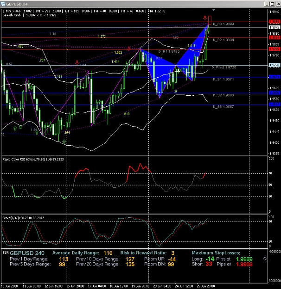Click the 15 Jun 20:00 time axis label
Viewport: 281px width, 289px height.
point(75,286)
